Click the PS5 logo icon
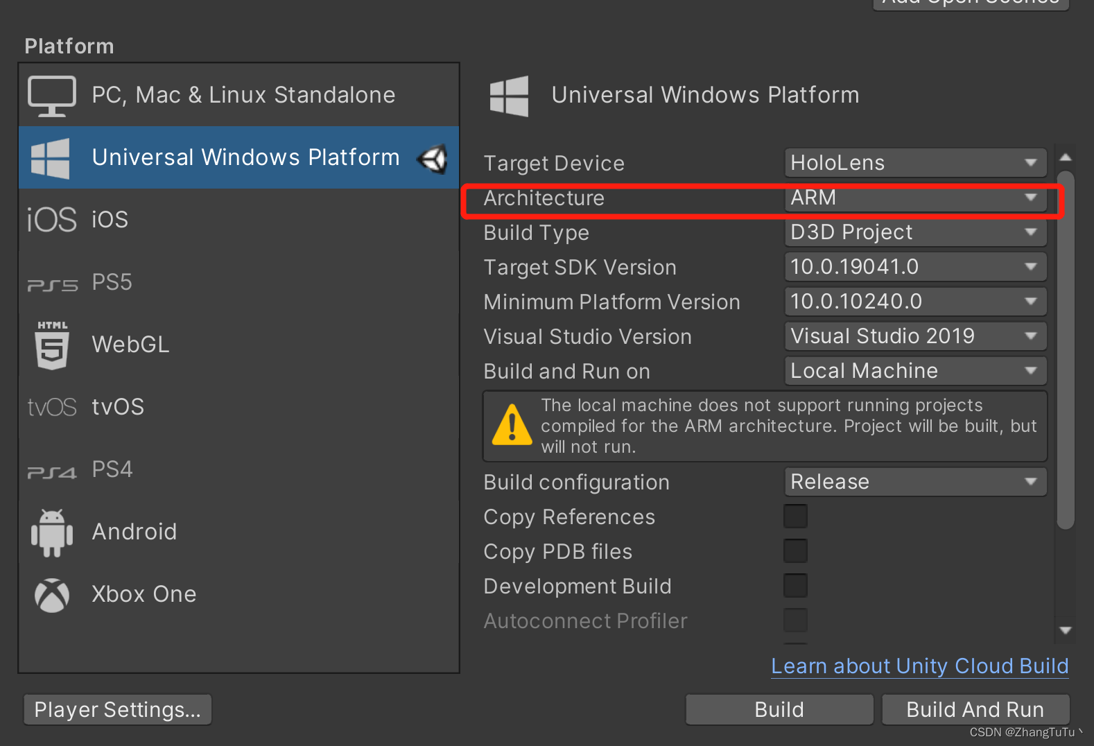This screenshot has height=746, width=1094. [53, 285]
